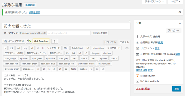Click information quicktag button

98,48
